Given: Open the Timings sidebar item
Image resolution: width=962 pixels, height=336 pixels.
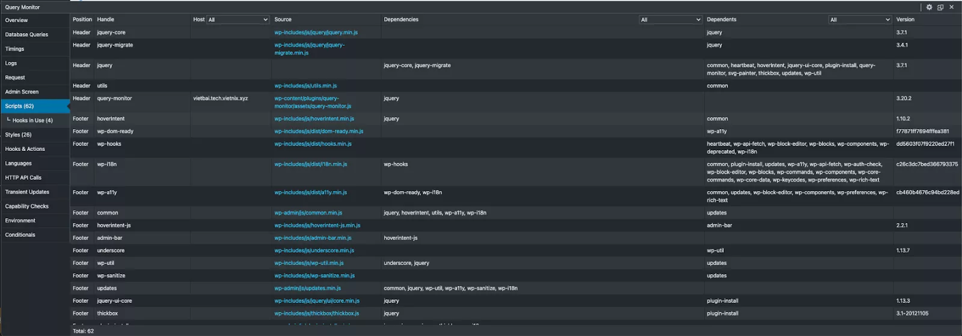Looking at the screenshot, I should [x=15, y=49].
